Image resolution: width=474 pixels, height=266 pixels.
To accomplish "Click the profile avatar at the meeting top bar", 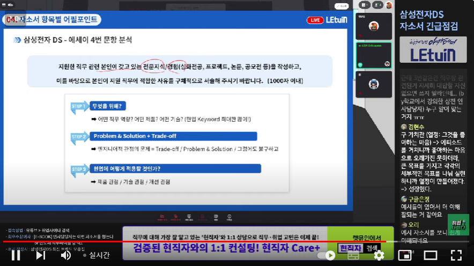I will coord(389,5).
